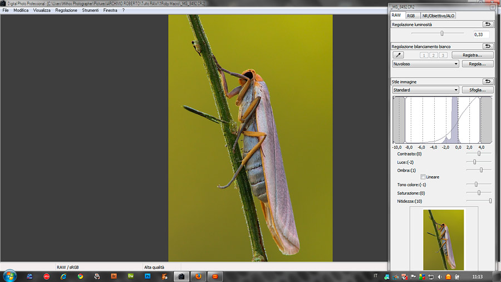501x282 pixels.
Task: Select white balance preset 3
Action: tap(443, 55)
